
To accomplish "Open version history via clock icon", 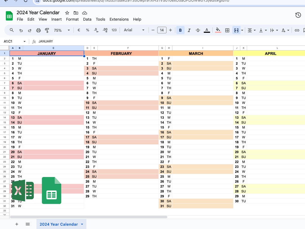I will pyautogui.click(x=298, y=15).
